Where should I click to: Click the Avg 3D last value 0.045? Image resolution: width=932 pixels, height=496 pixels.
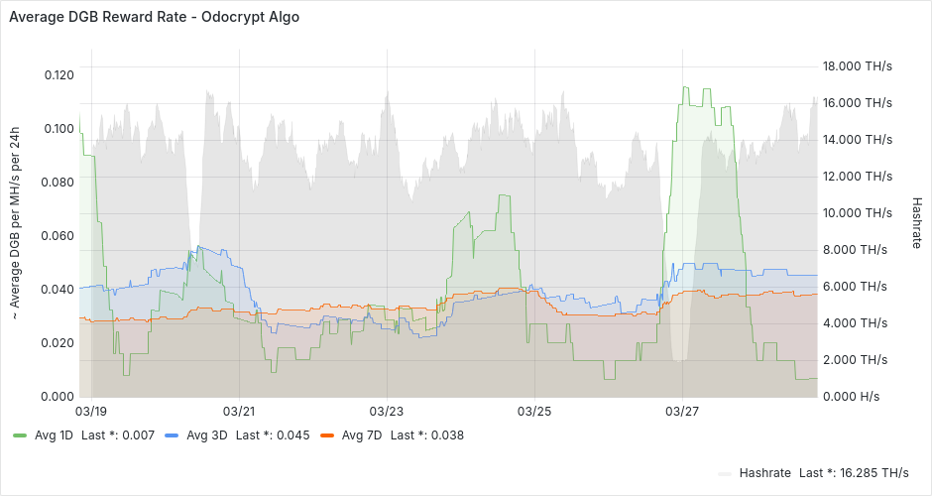pyautogui.click(x=292, y=435)
